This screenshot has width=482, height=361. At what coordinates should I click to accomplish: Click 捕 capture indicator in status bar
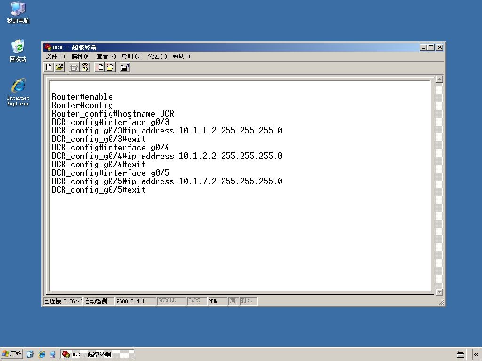pos(233,301)
